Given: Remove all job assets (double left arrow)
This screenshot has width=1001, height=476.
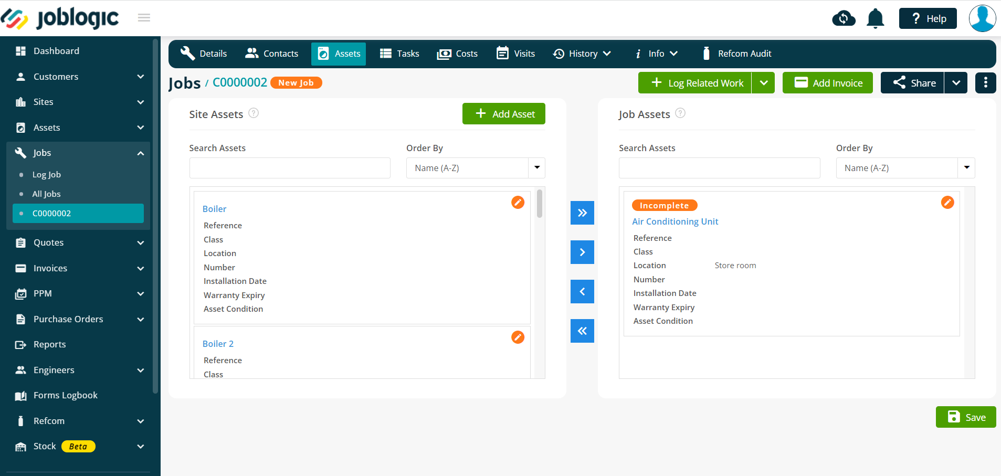Looking at the screenshot, I should pos(582,331).
